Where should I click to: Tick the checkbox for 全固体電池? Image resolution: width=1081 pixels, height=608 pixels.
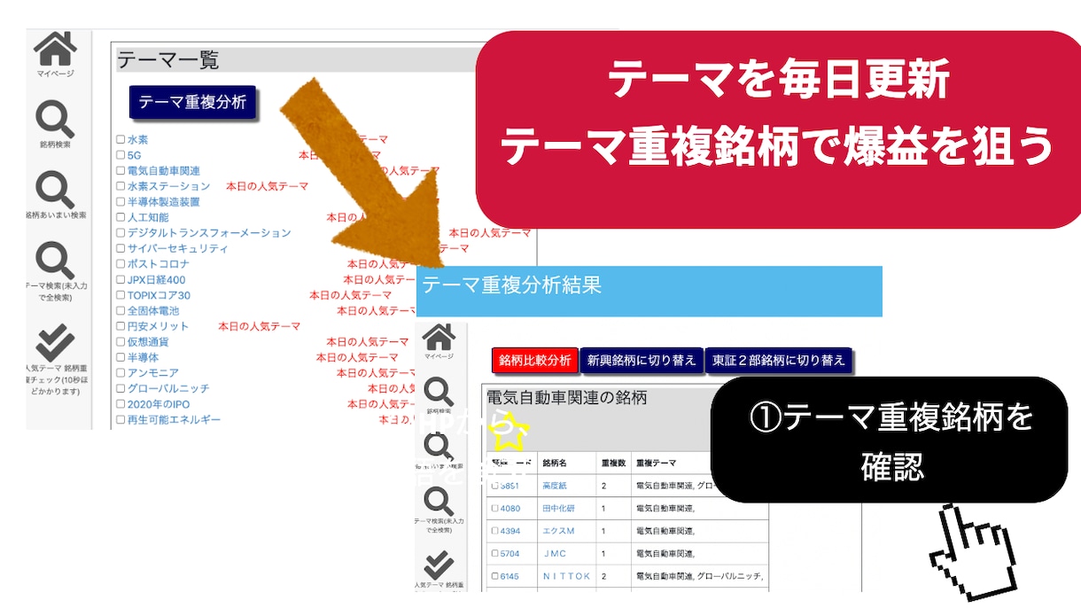(121, 310)
